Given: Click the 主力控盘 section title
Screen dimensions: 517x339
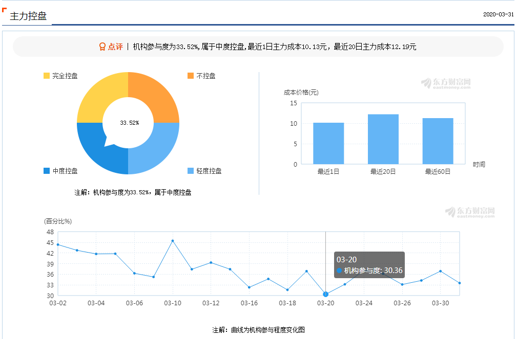Looking at the screenshot, I should [x=28, y=16].
